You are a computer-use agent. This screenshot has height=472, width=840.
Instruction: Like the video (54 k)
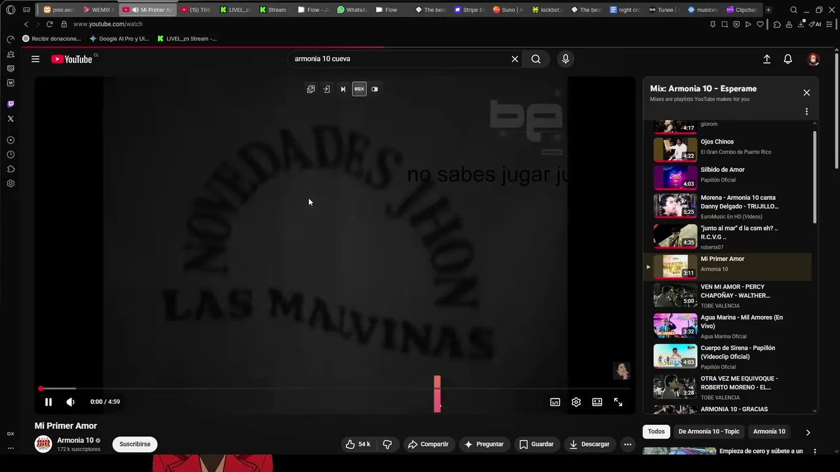click(358, 444)
